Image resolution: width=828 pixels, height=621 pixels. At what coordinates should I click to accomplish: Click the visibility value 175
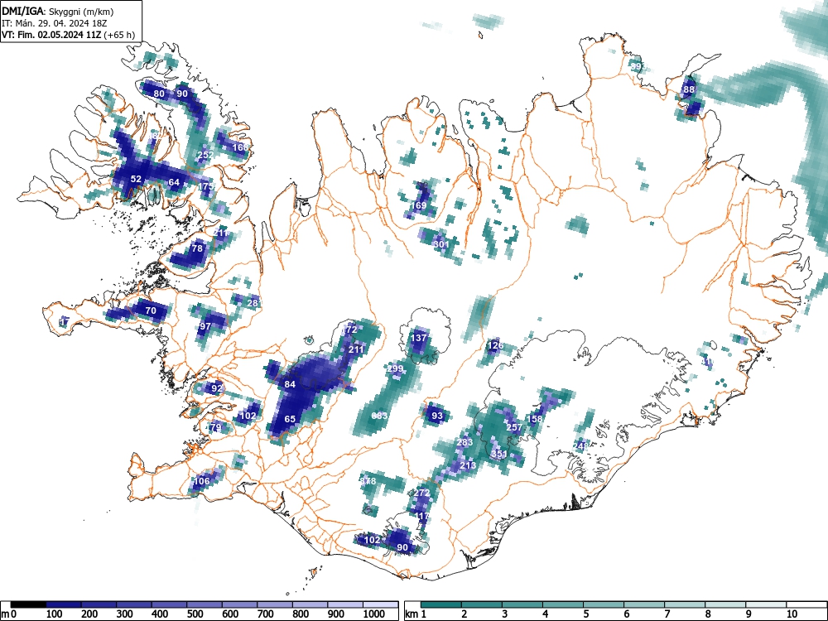206,186
